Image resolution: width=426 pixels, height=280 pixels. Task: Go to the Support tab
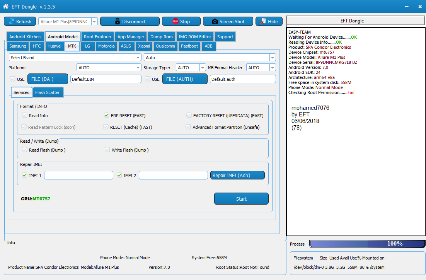(x=225, y=37)
